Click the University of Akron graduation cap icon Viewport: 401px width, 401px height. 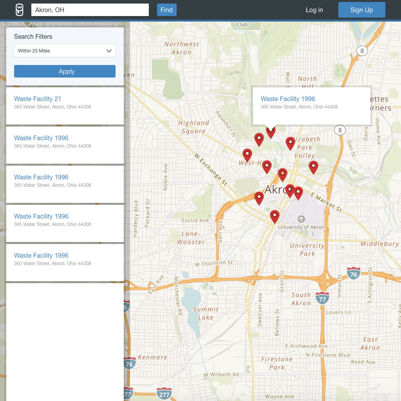point(301,219)
